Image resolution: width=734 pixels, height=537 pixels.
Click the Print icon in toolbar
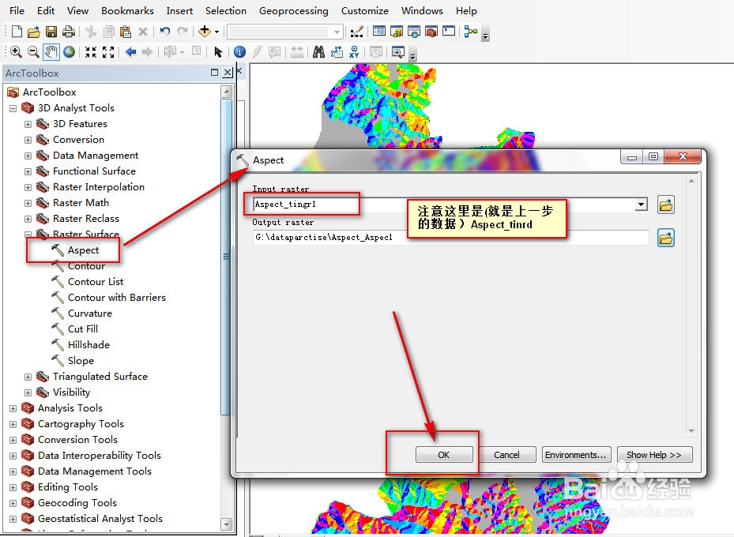click(x=69, y=32)
